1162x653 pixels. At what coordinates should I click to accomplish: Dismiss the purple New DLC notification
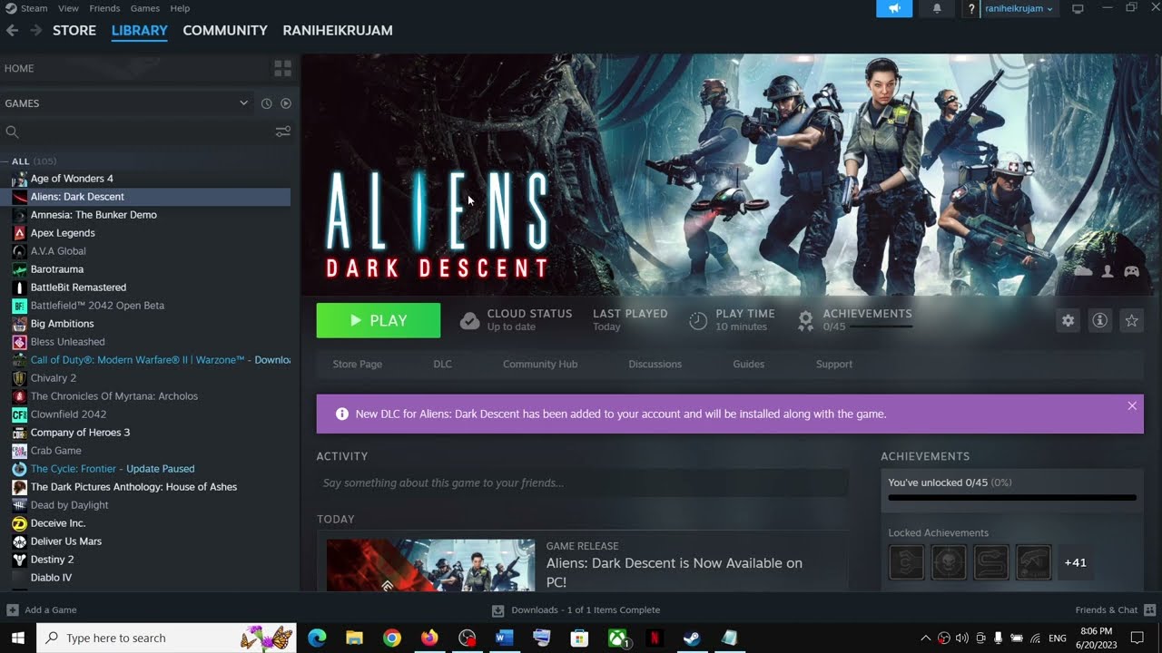(x=1132, y=405)
